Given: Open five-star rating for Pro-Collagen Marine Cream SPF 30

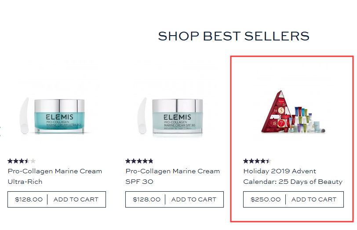Looking at the screenshot, I should [x=139, y=161].
